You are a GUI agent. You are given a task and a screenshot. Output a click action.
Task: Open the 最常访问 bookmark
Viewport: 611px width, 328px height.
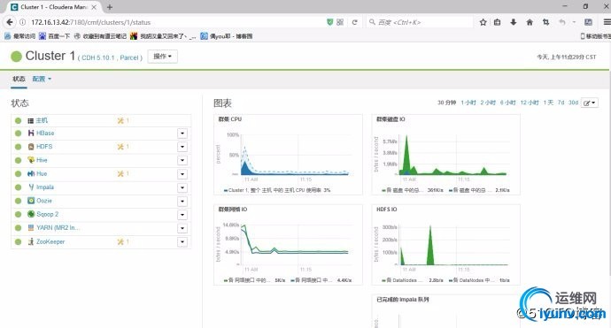coord(19,36)
